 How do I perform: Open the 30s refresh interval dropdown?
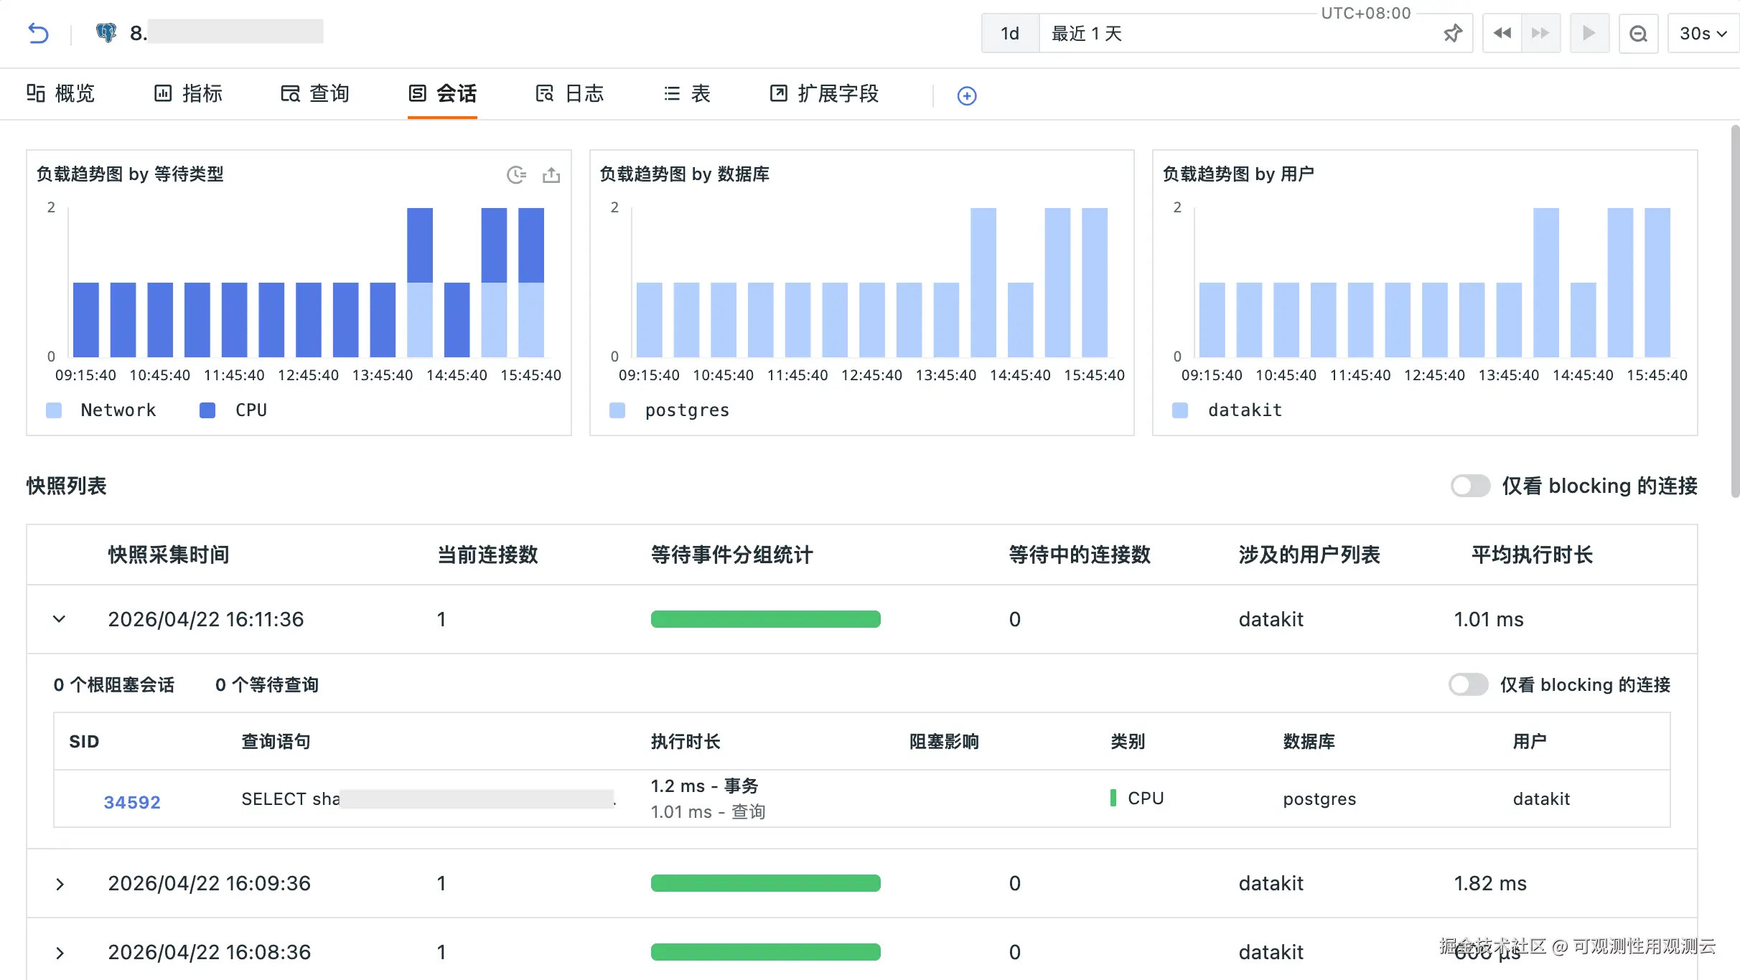coord(1702,33)
